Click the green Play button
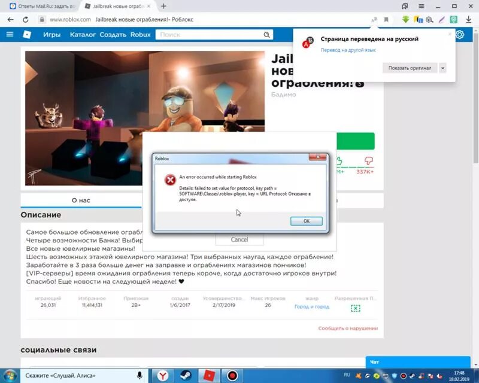Viewport: 479px width, 383px height. [x=355, y=141]
